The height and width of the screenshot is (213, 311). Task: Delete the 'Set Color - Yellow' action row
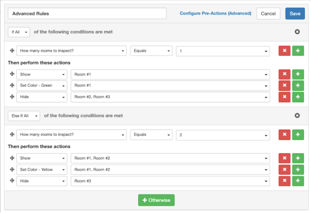click(x=284, y=170)
